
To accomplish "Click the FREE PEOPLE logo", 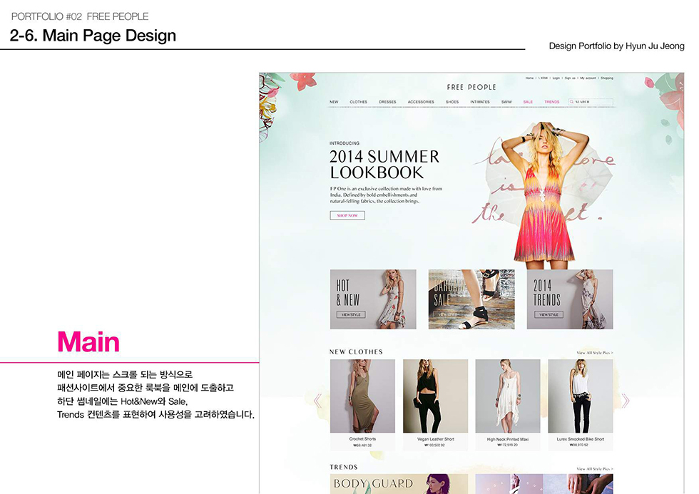I will [x=471, y=87].
